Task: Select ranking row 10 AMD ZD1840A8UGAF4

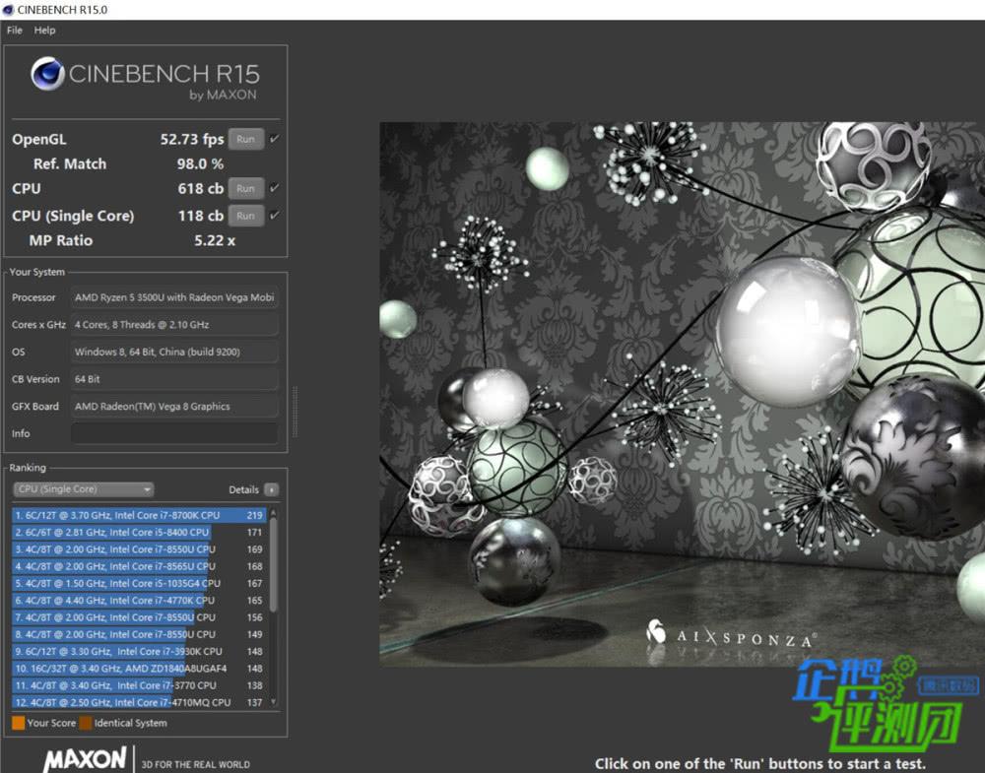Action: point(139,669)
